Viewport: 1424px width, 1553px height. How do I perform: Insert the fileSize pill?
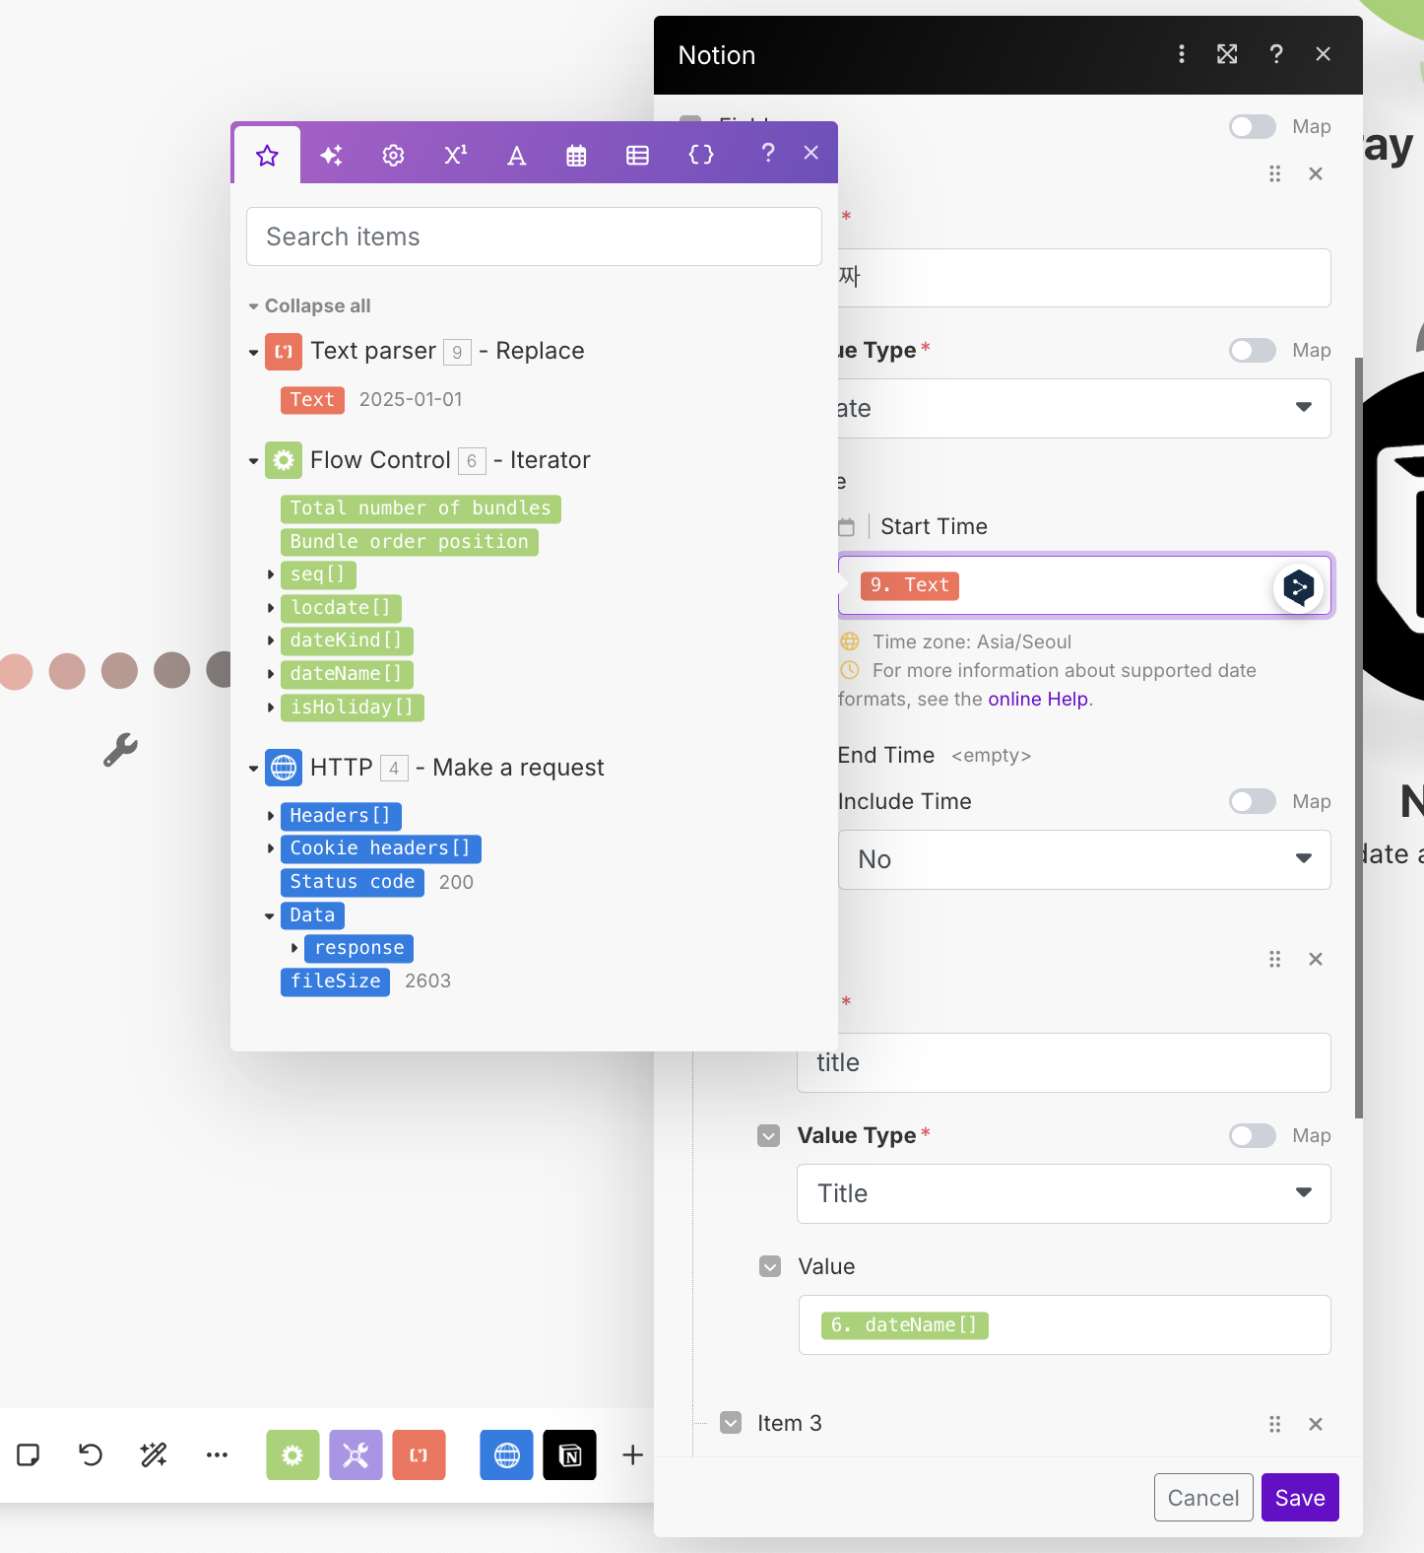pyautogui.click(x=335, y=981)
